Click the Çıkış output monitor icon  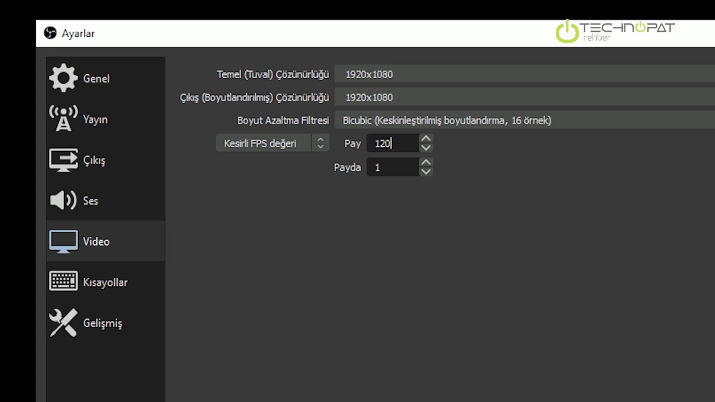pyautogui.click(x=64, y=160)
